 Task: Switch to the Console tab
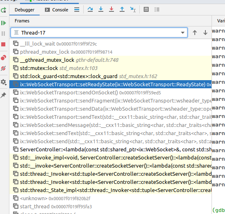click(56, 10)
